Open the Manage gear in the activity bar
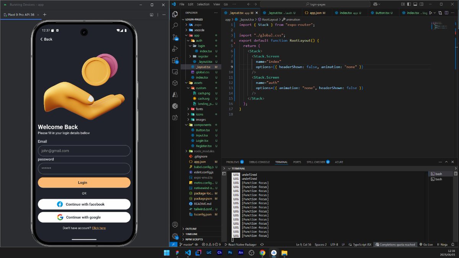This screenshot has width=459, height=258. [175, 236]
